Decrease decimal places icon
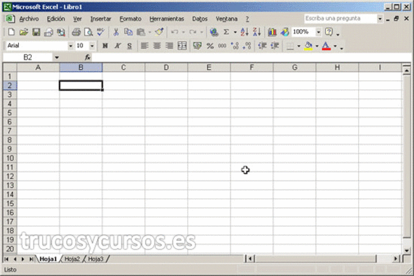The width and height of the screenshot is (414, 276). pyautogui.click(x=247, y=46)
